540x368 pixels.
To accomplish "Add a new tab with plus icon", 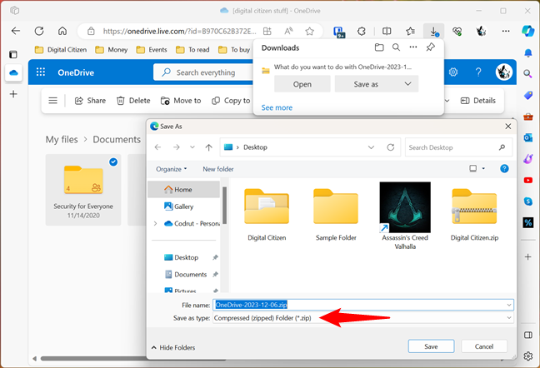I will coord(13,94).
